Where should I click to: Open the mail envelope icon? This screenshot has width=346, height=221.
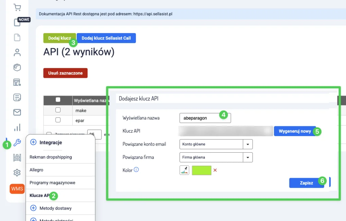[17, 112]
